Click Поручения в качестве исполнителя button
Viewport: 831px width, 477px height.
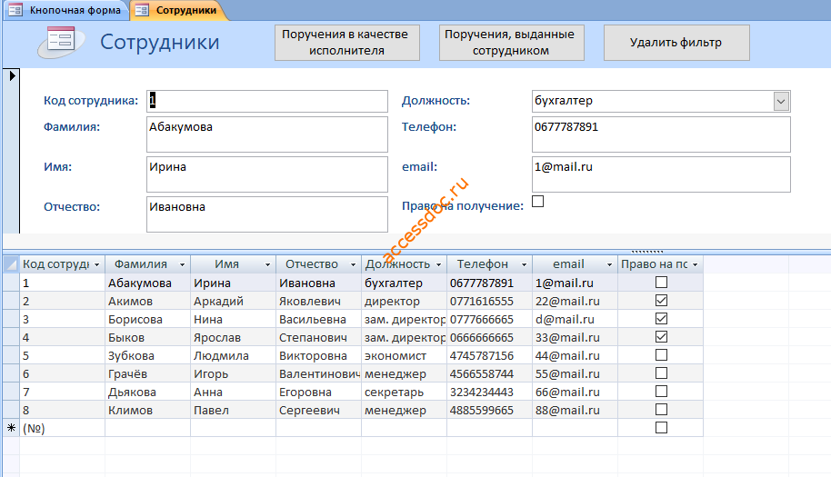click(x=347, y=43)
